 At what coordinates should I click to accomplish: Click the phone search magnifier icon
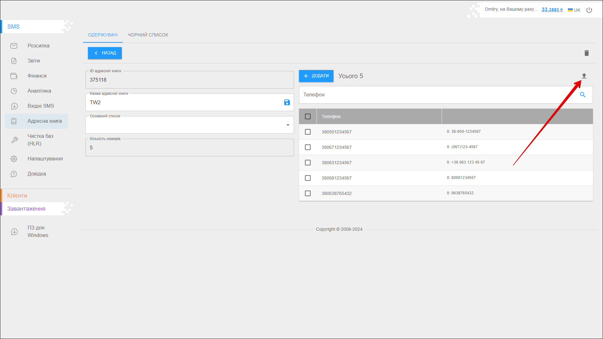583,95
